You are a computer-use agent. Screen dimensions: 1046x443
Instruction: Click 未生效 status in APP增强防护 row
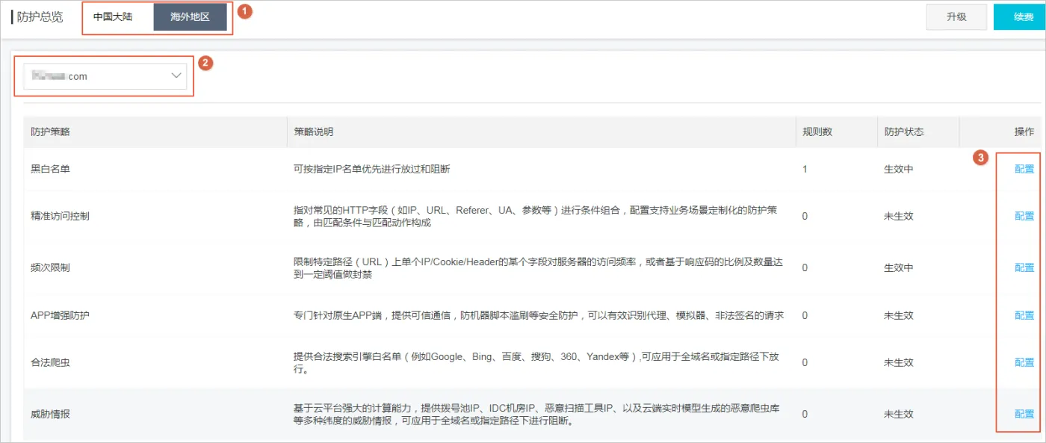pyautogui.click(x=899, y=315)
